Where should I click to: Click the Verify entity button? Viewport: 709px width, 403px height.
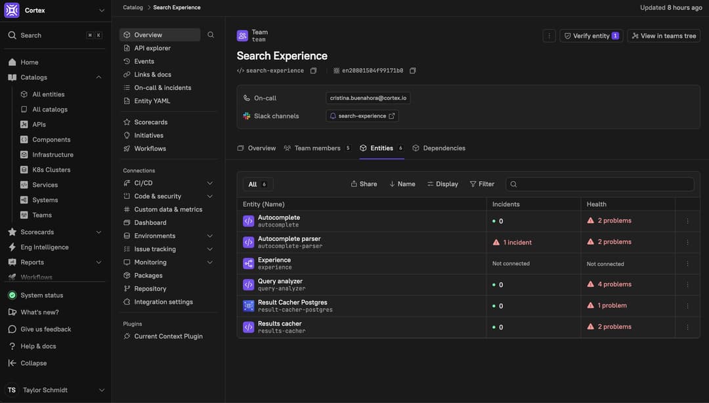[590, 35]
